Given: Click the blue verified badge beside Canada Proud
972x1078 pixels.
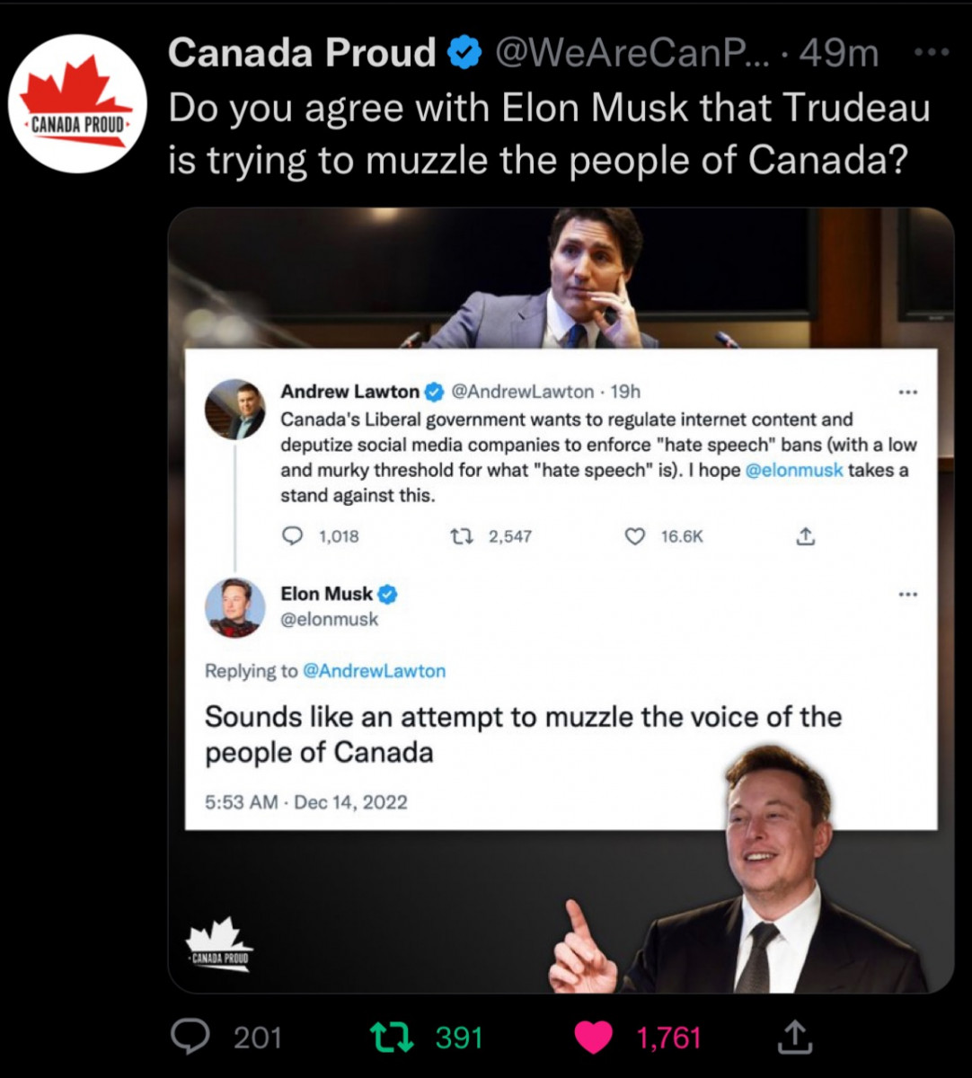Looking at the screenshot, I should coord(464,54).
